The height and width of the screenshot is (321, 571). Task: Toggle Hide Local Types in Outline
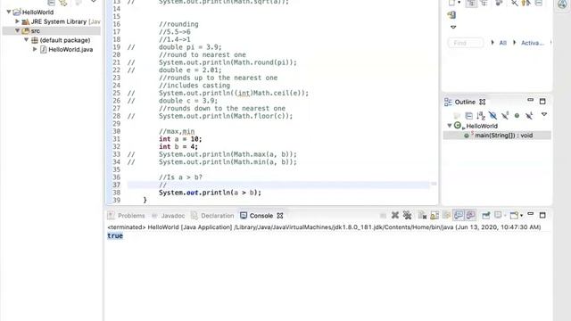(529, 116)
